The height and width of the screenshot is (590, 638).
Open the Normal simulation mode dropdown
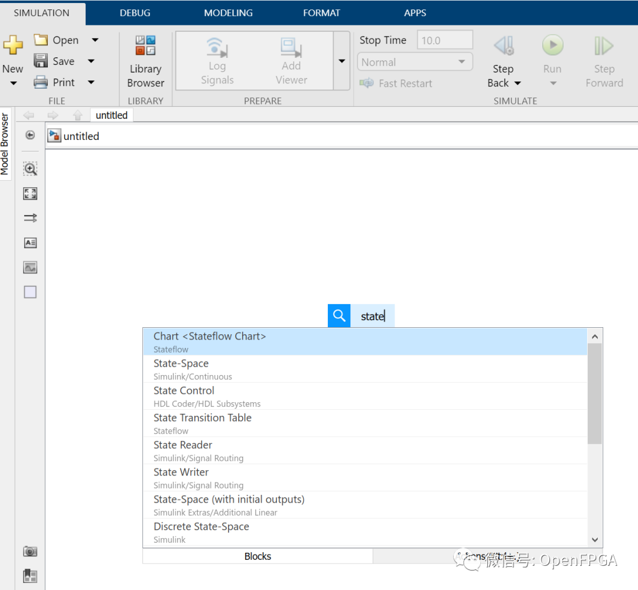[x=415, y=62]
